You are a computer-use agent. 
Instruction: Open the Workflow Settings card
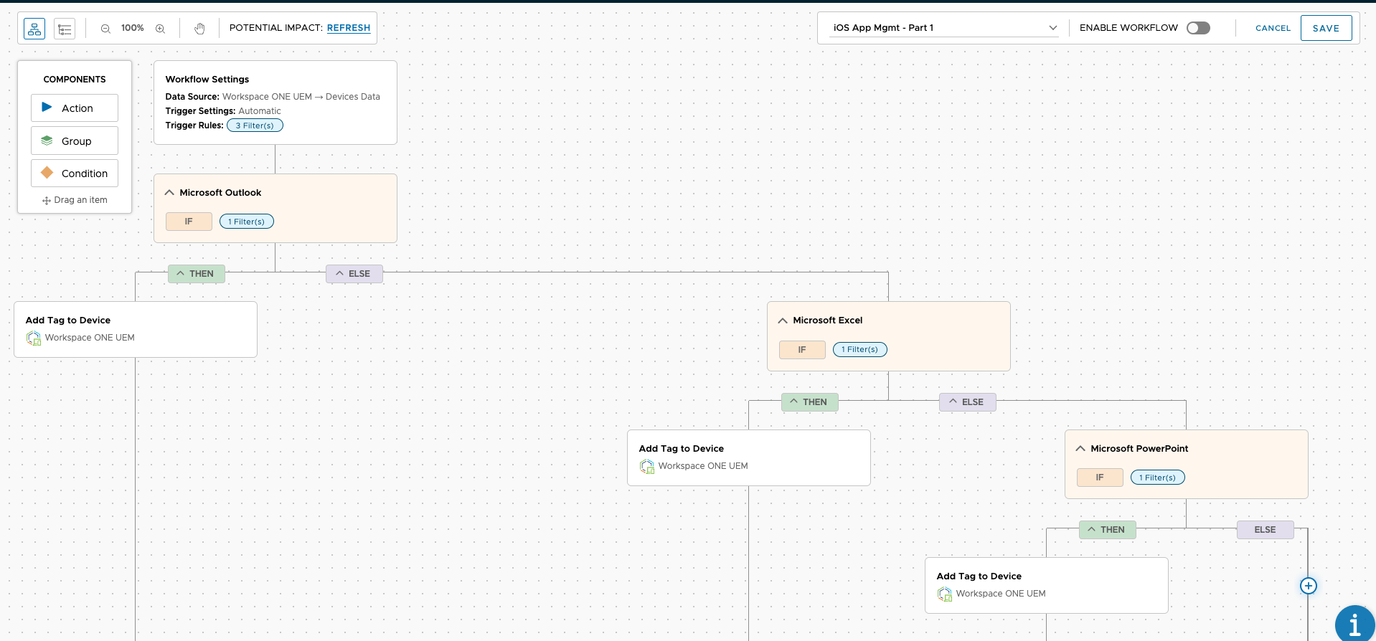tap(275, 103)
